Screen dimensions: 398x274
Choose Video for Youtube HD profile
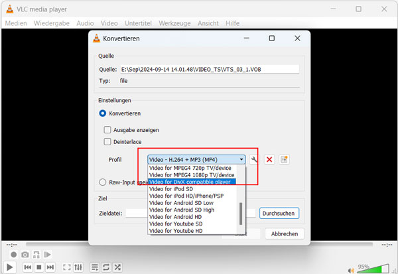(x=192, y=231)
